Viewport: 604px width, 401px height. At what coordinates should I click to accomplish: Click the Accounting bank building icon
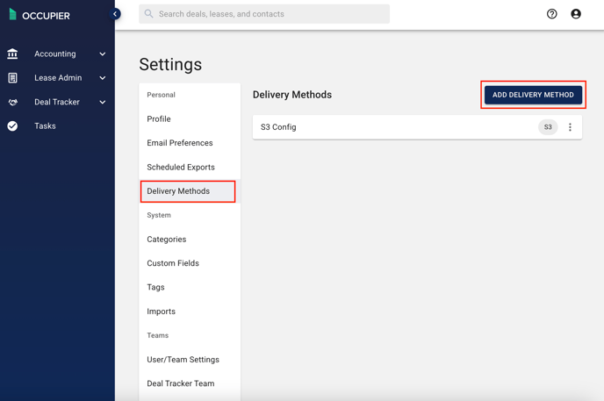coord(12,54)
